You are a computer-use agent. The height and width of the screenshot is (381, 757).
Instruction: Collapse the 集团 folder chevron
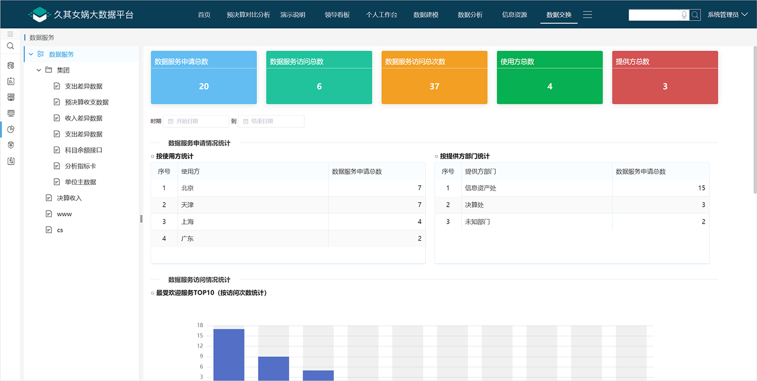click(x=39, y=70)
